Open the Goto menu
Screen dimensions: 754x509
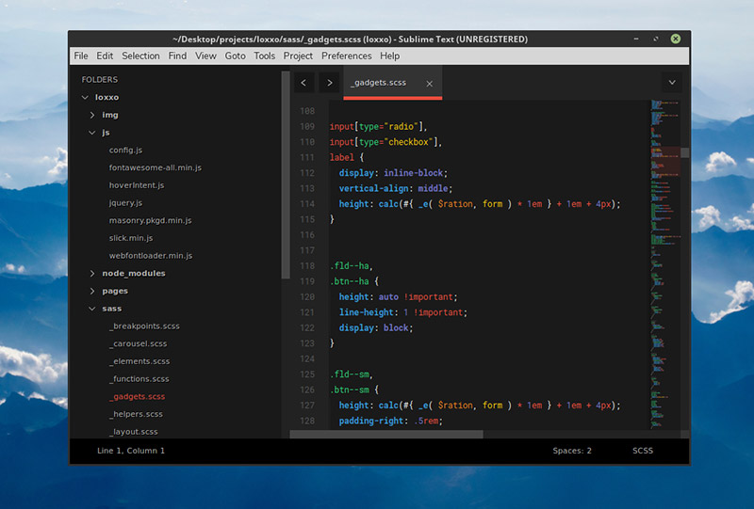235,56
